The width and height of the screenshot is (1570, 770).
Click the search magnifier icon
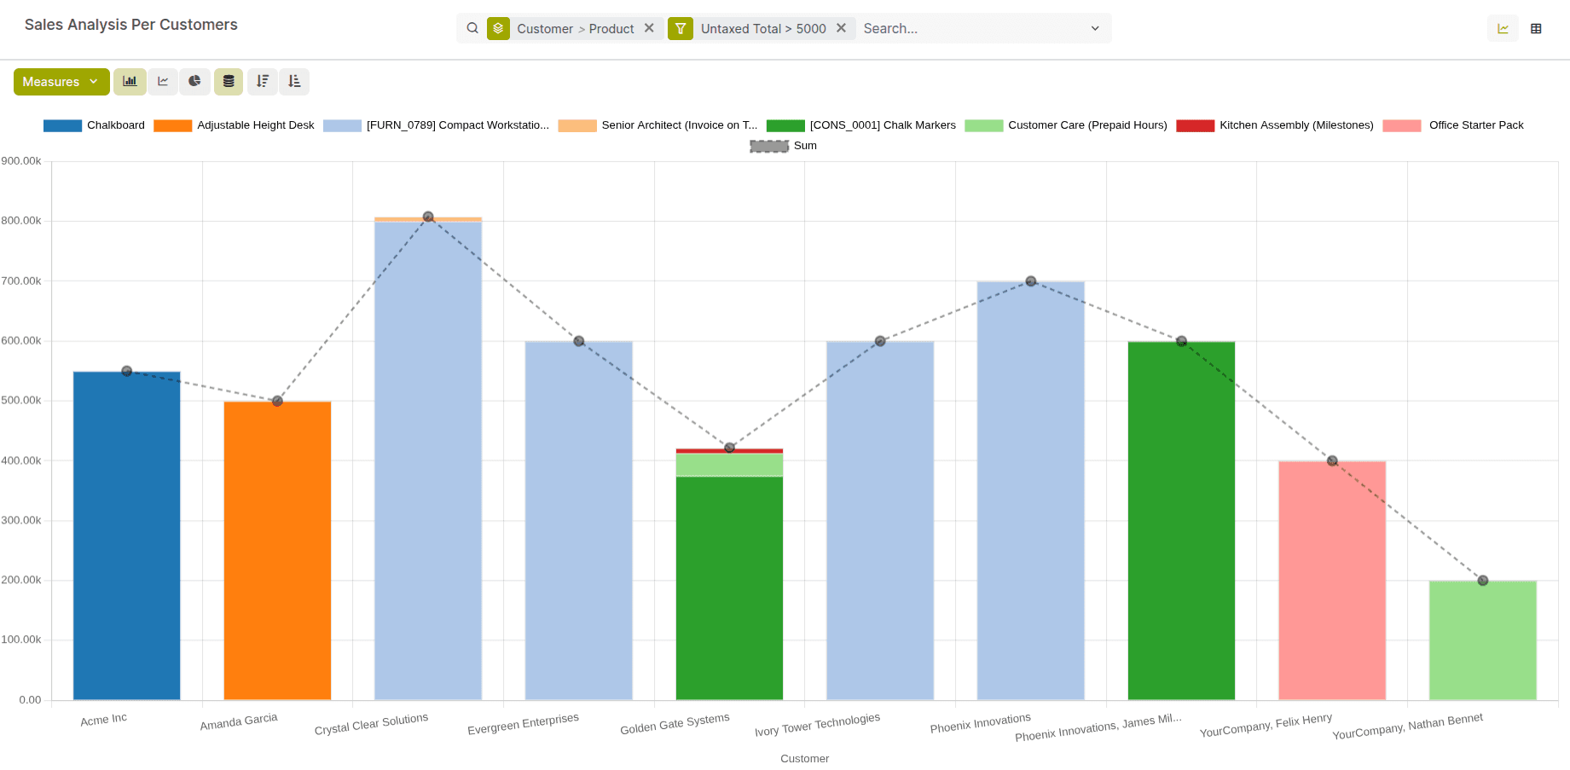point(472,28)
